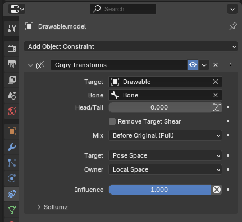Open the Particles properties tab
The height and width of the screenshot is (222, 242).
tap(12, 163)
